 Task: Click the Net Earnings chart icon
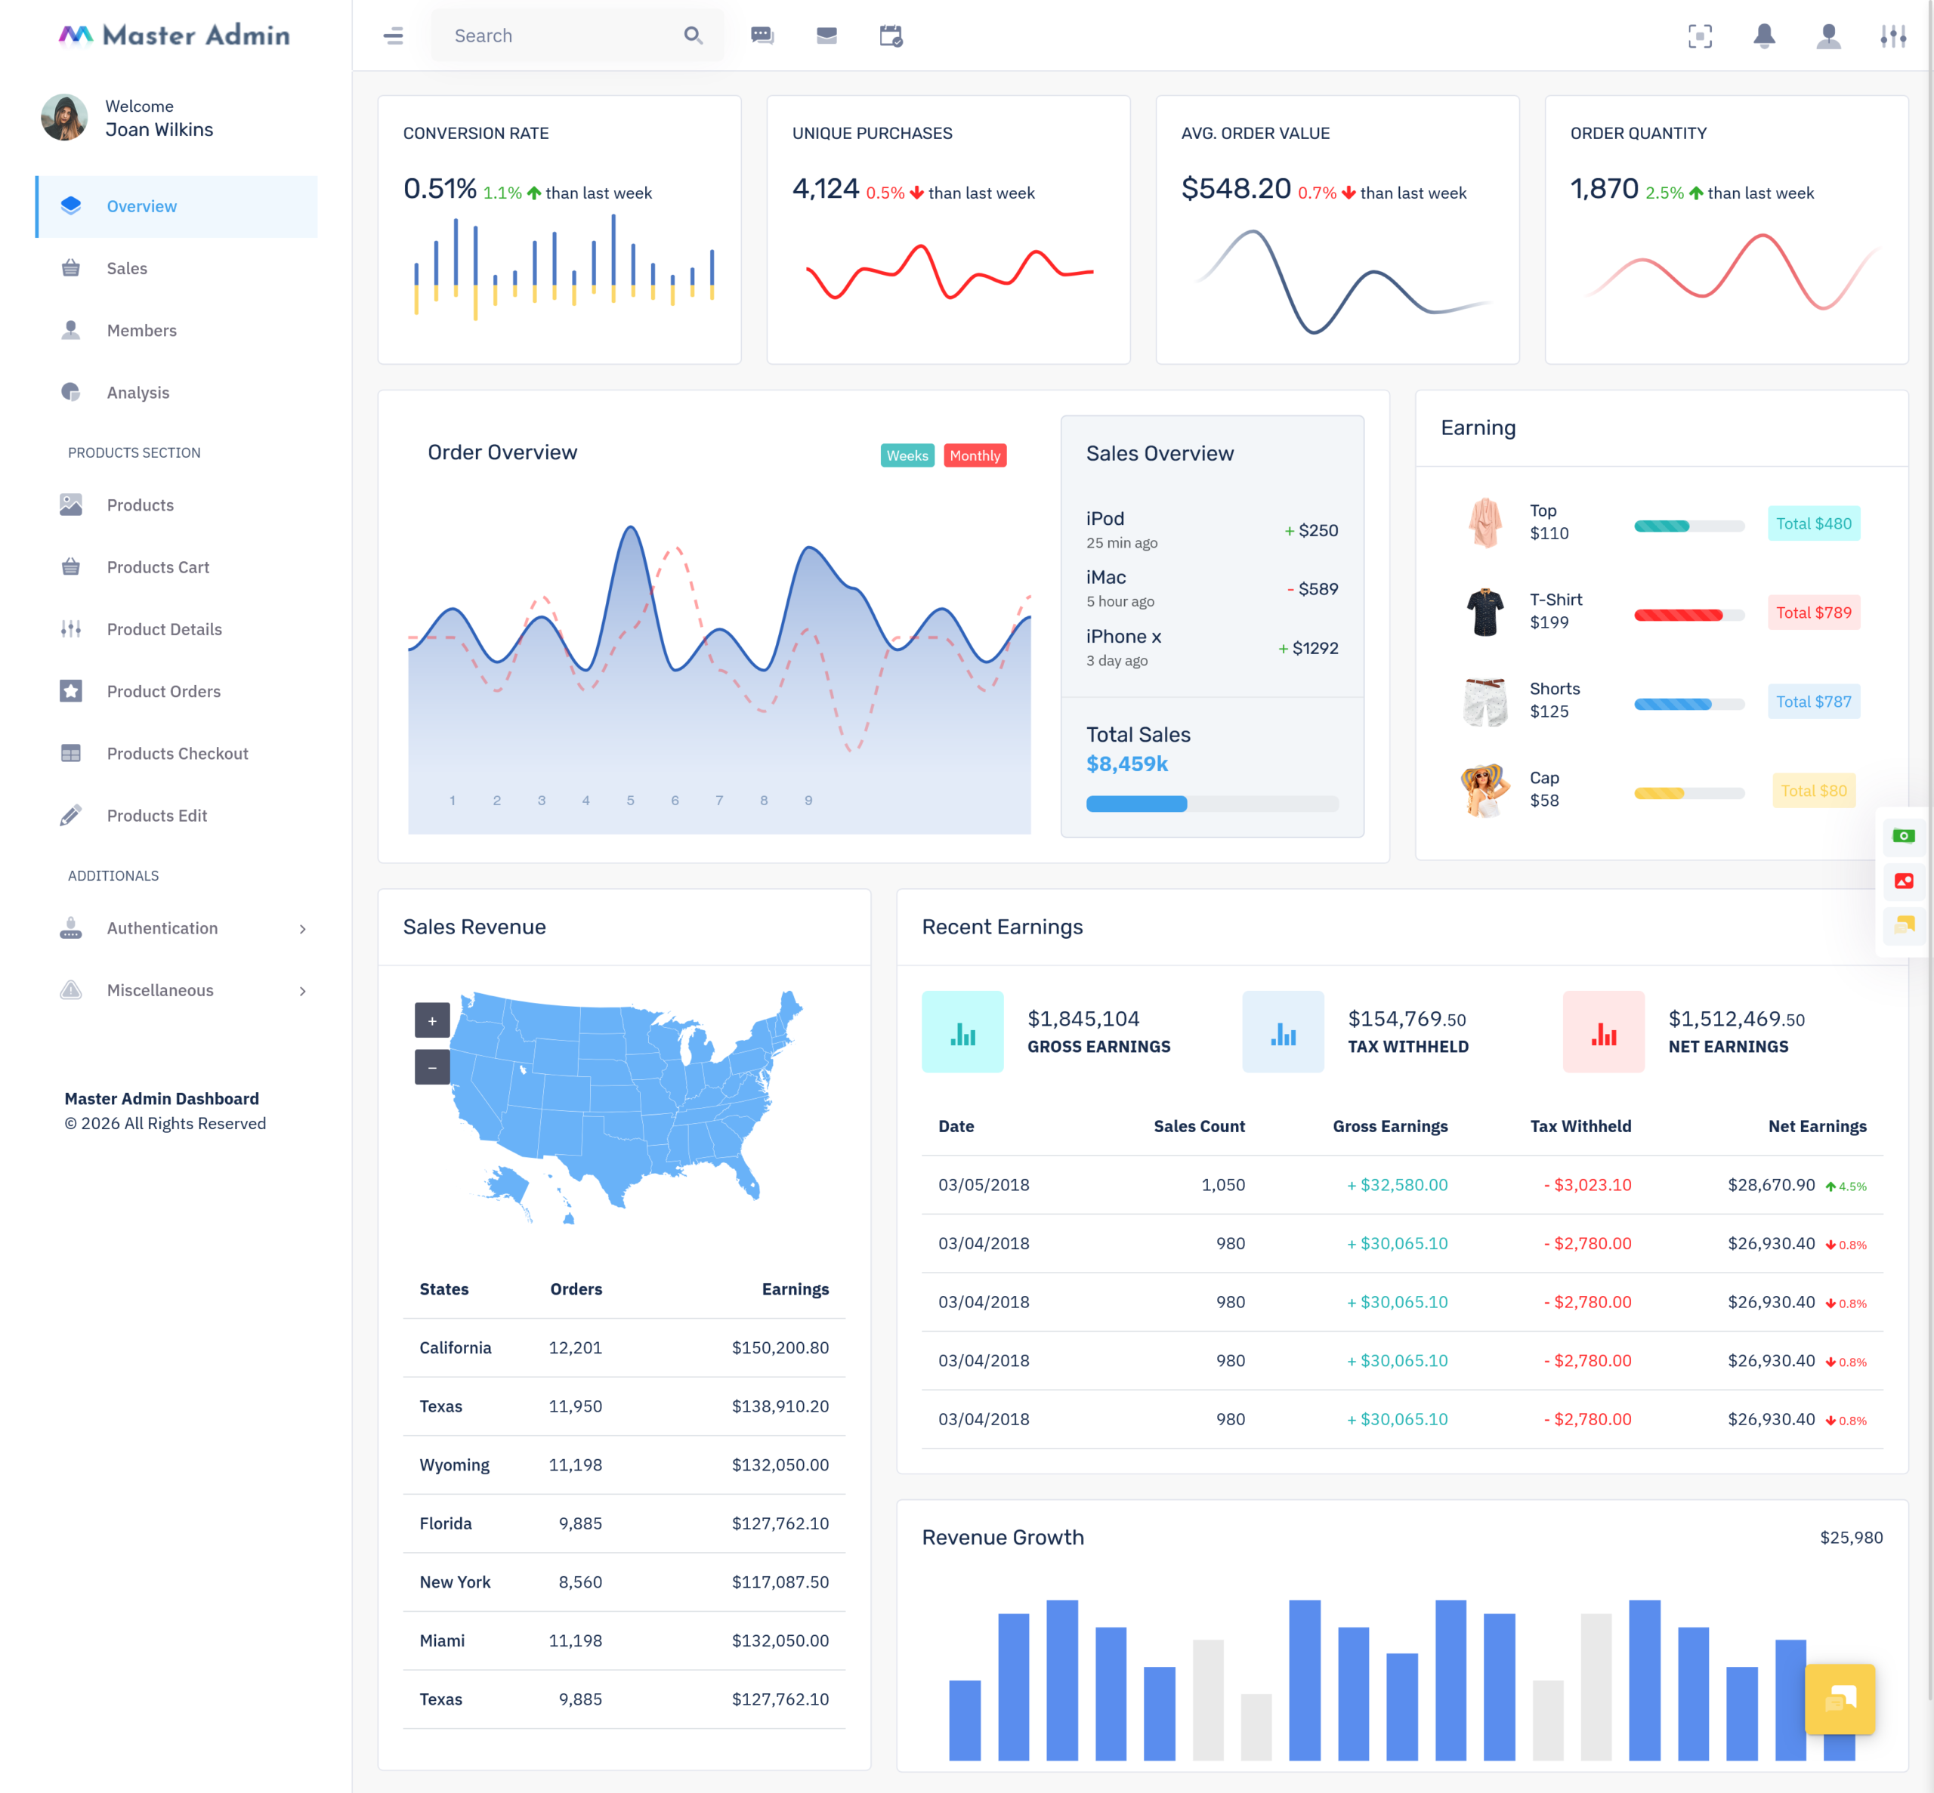[x=1603, y=1032]
